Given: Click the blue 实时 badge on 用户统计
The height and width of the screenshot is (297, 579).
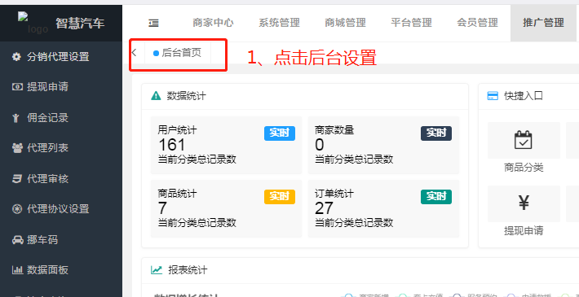Looking at the screenshot, I should tap(280, 133).
